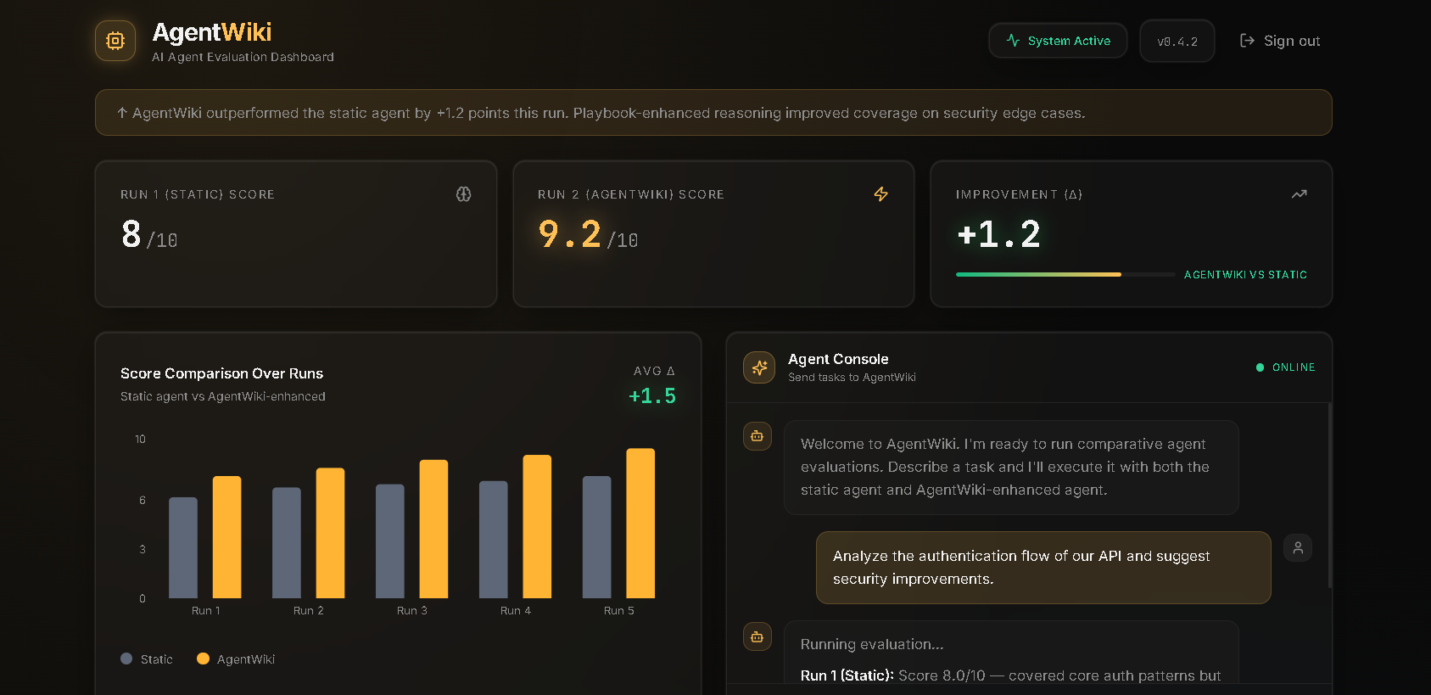Viewport: 1431px width, 695px height.
Task: Click the AGENTWIKI VS STATIC label
Action: 1245,275
